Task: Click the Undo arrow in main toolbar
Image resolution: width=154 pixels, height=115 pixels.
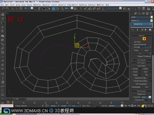Action: pos(3,9)
